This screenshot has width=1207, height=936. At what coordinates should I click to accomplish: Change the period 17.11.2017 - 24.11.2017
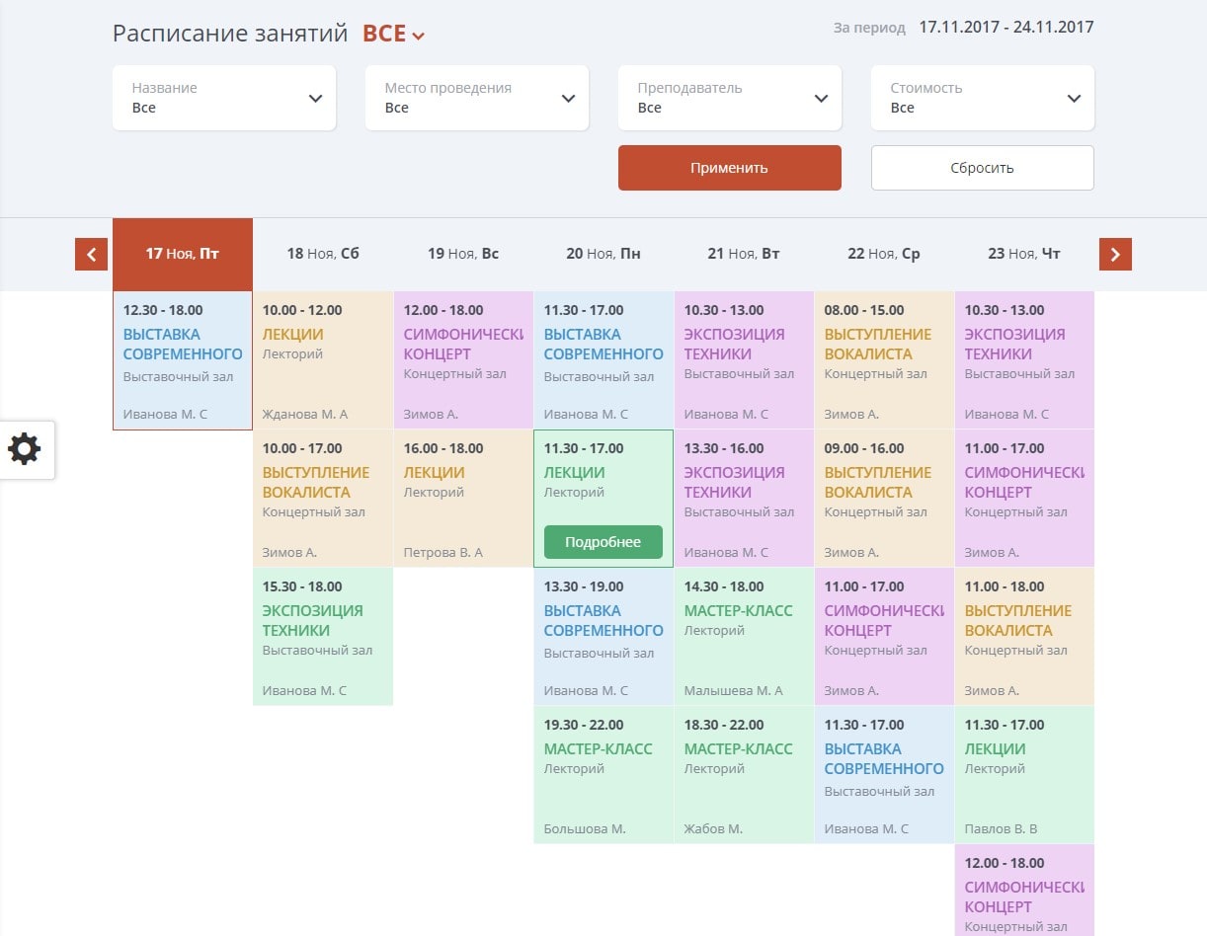pos(1006,28)
